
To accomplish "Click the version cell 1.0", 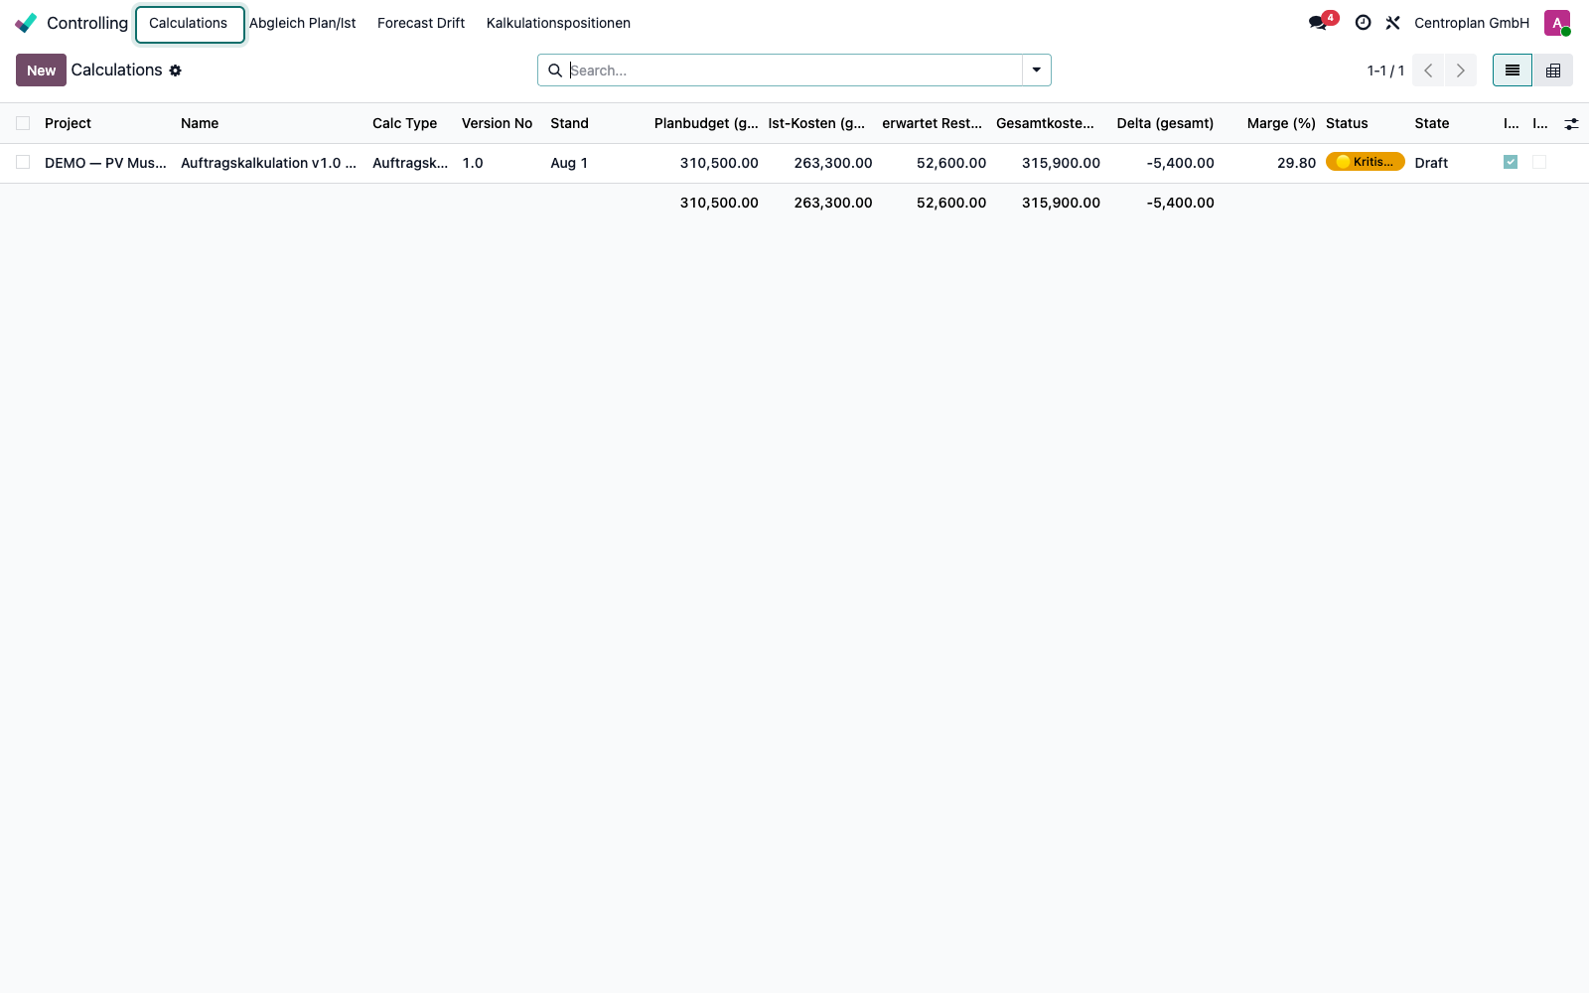I will pyautogui.click(x=473, y=163).
